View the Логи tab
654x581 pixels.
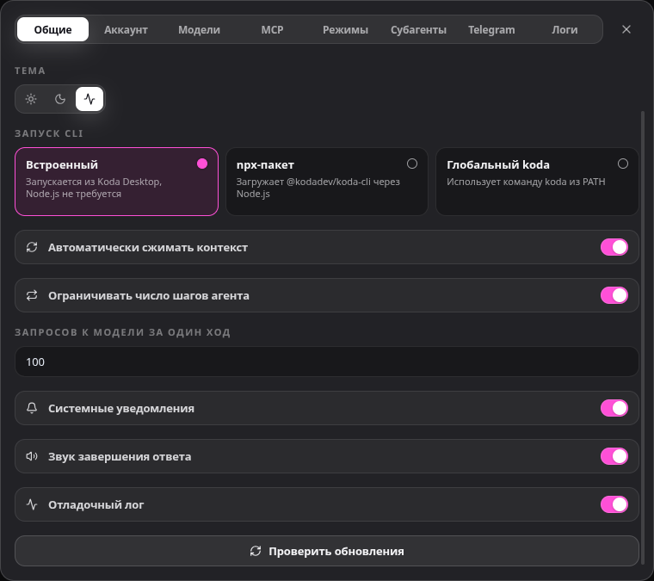[565, 29]
